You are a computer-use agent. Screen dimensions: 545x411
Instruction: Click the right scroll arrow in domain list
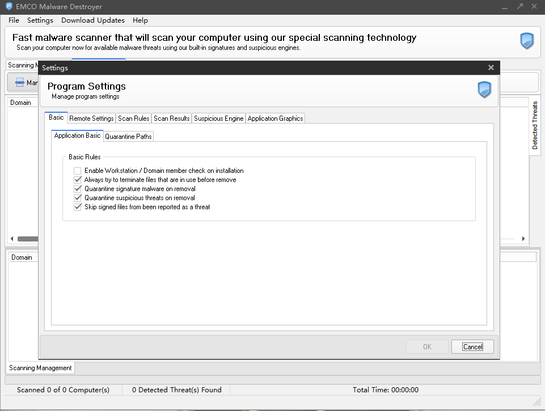(x=523, y=239)
